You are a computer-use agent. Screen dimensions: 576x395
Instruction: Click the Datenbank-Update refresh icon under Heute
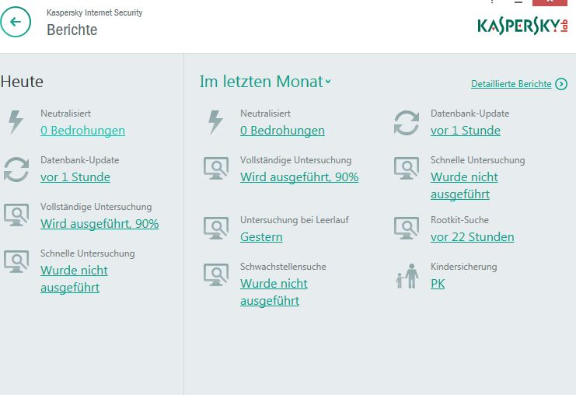[16, 170]
